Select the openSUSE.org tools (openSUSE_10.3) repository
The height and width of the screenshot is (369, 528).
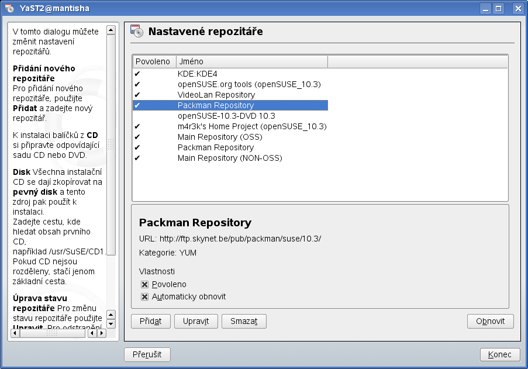[230, 84]
